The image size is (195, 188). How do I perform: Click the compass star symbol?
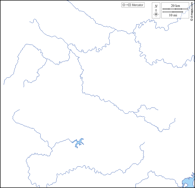point(156,15)
